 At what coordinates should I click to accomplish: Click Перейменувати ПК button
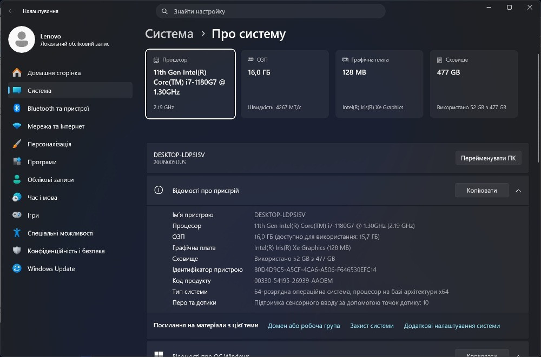tap(488, 158)
